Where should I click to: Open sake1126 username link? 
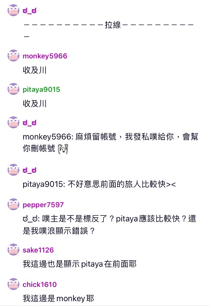point(38,250)
